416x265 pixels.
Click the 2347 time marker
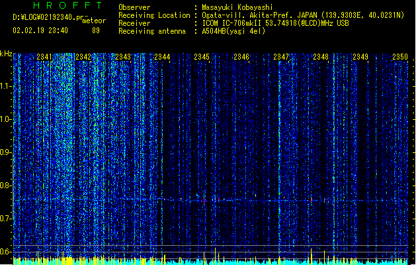pos(281,57)
